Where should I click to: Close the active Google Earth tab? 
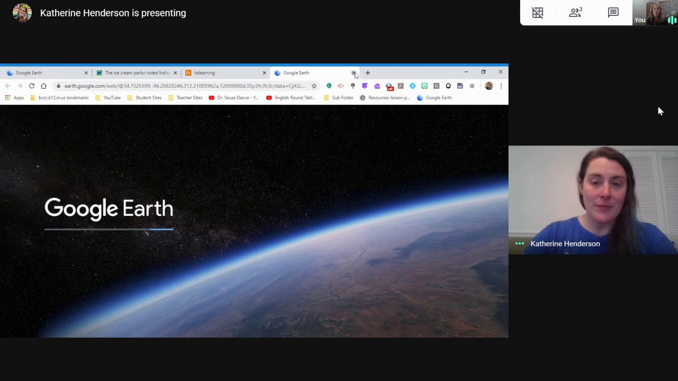click(x=353, y=72)
